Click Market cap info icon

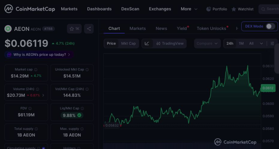click(36, 69)
